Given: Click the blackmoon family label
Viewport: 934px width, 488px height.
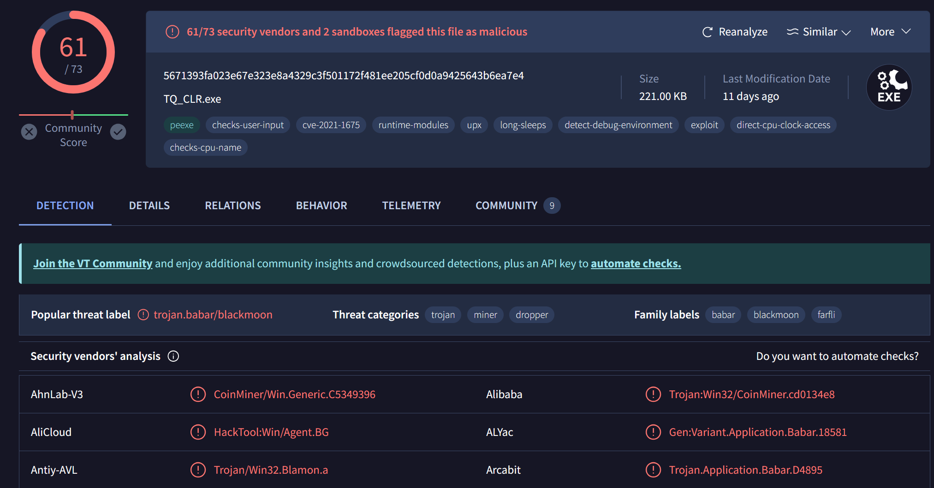Looking at the screenshot, I should click(776, 315).
